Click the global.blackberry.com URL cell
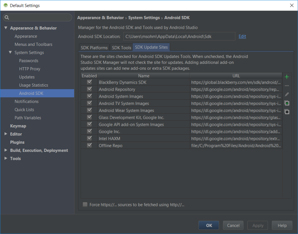 pyautogui.click(x=236, y=82)
